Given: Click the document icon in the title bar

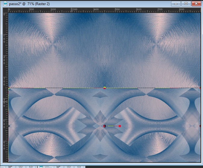Looking at the screenshot, I should [x=5, y=4].
